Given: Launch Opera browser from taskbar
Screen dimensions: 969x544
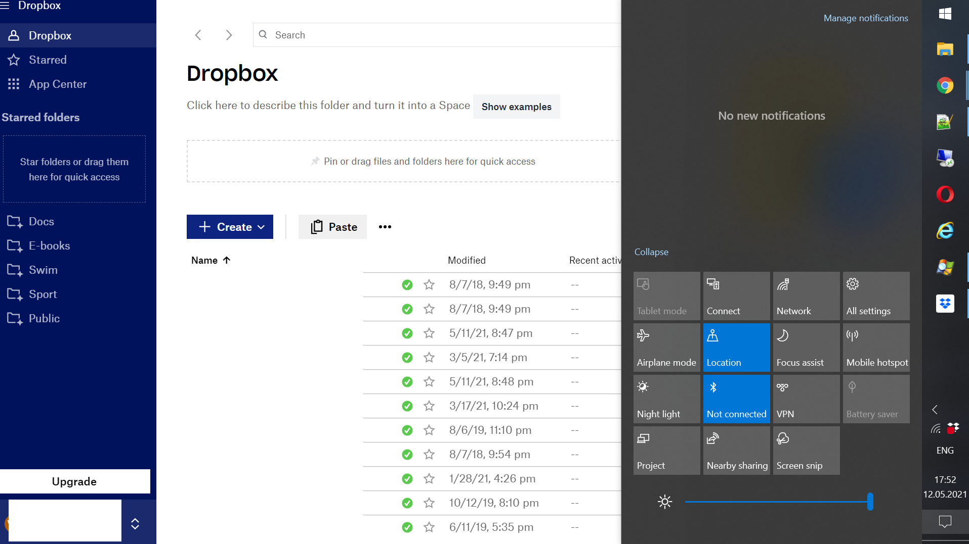Looking at the screenshot, I should click(945, 194).
